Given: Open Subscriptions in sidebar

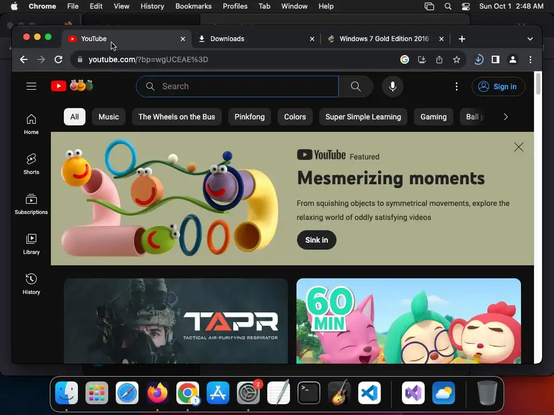Looking at the screenshot, I should point(31,204).
